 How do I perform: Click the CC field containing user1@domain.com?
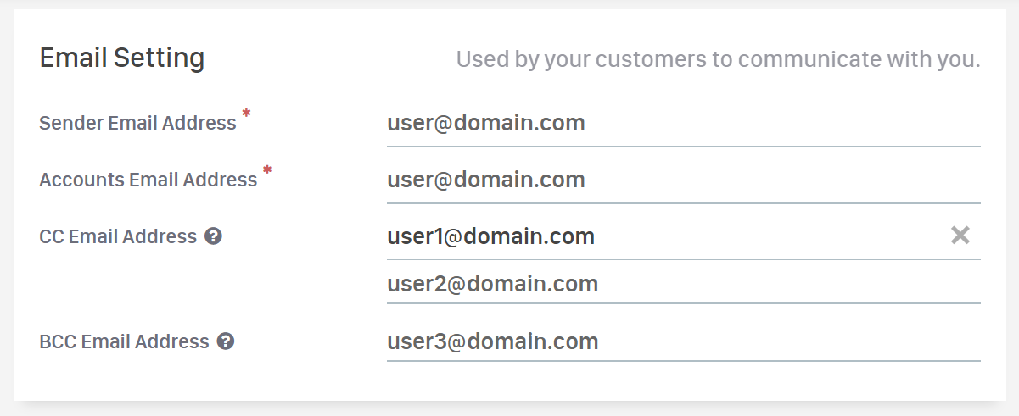tap(662, 236)
